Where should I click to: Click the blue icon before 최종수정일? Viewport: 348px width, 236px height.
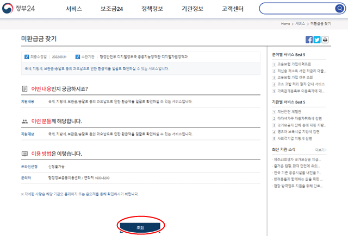27,57
